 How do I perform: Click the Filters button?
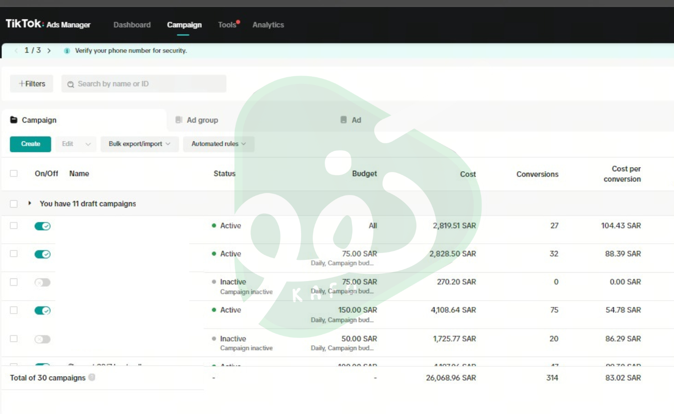32,84
